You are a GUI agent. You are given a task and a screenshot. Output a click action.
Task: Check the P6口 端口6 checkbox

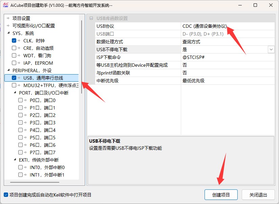point(20,145)
